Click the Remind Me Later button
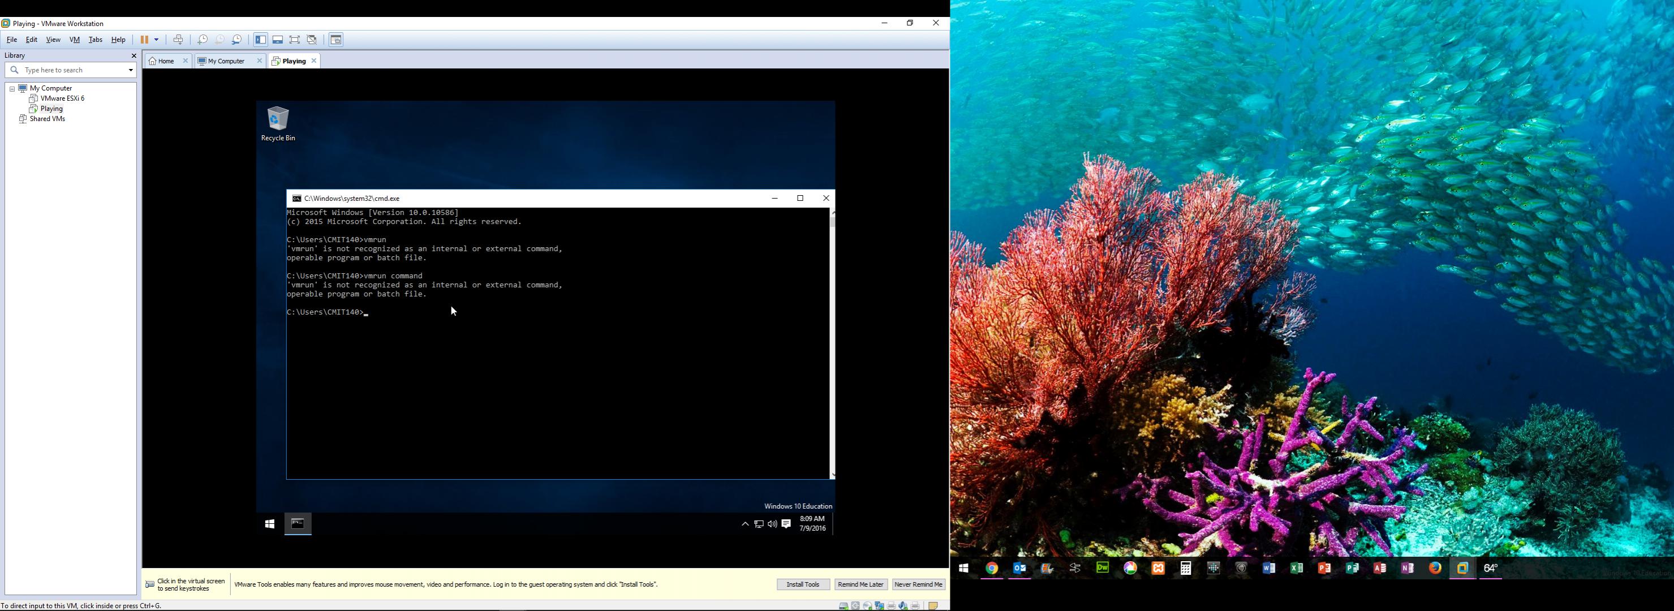The height and width of the screenshot is (611, 1674). coord(859,584)
